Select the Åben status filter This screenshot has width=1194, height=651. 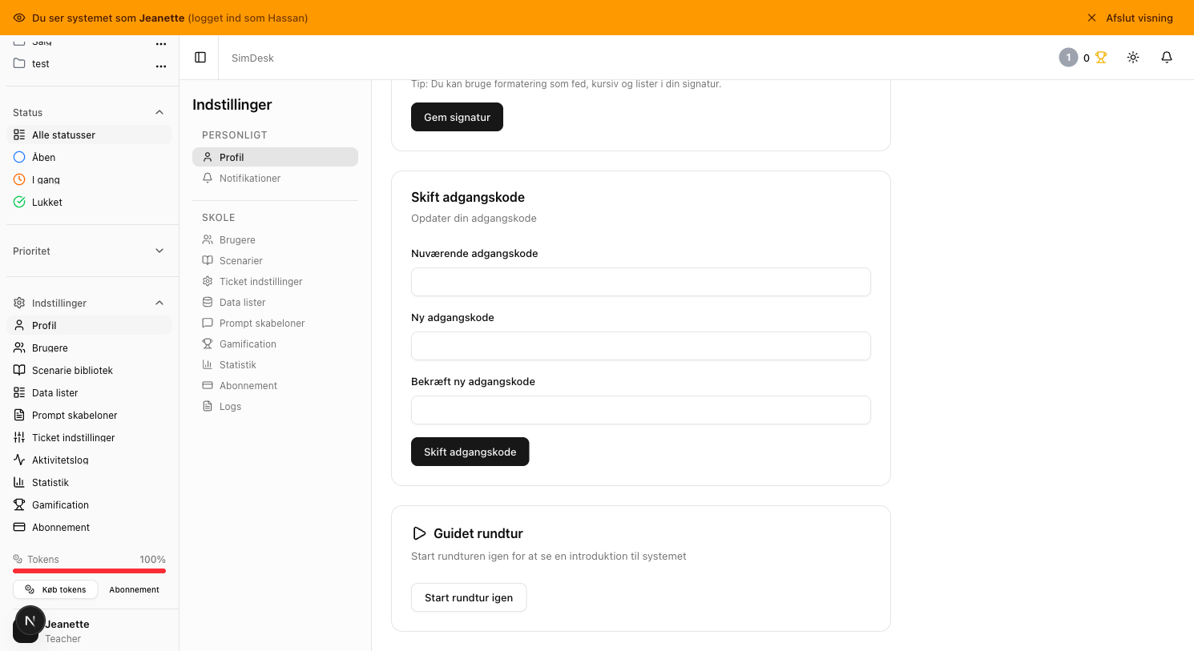(89, 158)
